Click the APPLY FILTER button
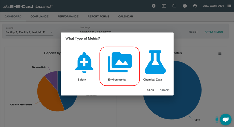The width and height of the screenshot is (234, 127). pyautogui.click(x=214, y=32)
